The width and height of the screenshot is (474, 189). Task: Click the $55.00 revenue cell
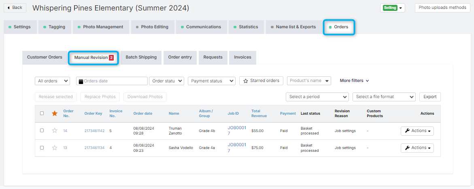[257, 131]
